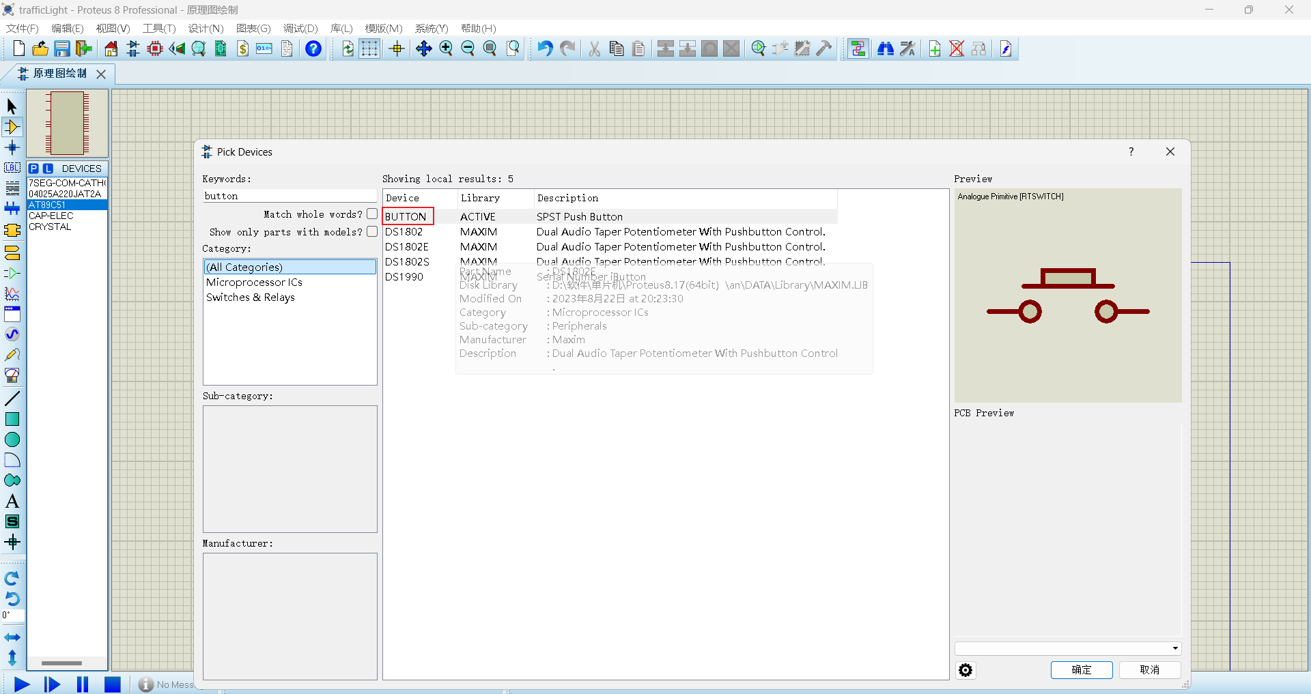
Task: Open the 帮助(H) menu
Action: [479, 29]
